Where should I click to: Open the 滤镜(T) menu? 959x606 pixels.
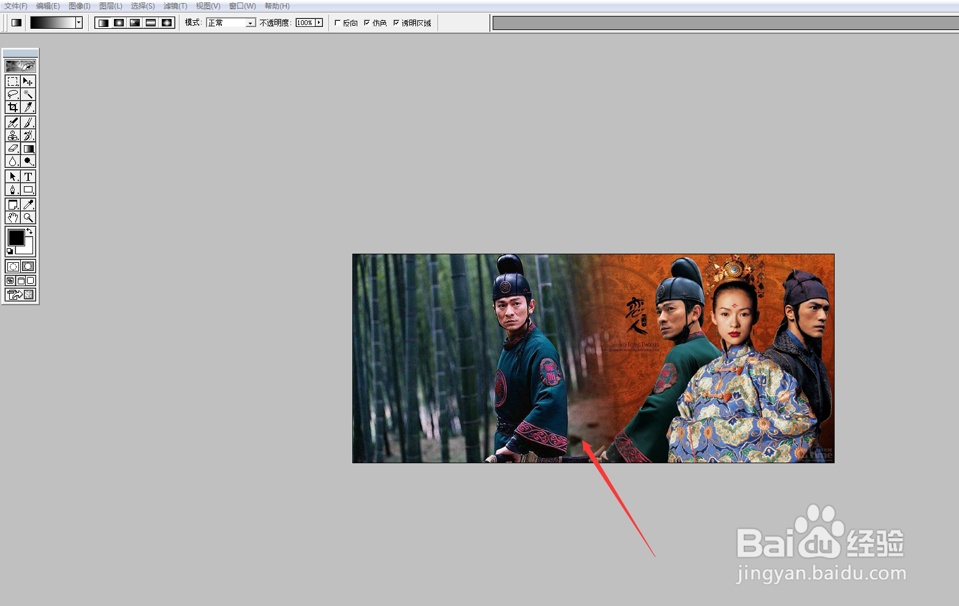click(x=175, y=6)
